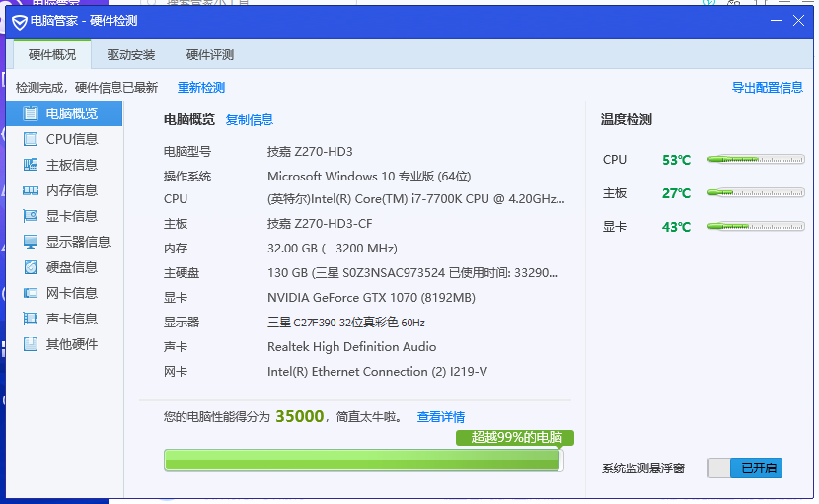Click the 超越99%的电脑 badge
The image size is (819, 504).
(x=515, y=438)
